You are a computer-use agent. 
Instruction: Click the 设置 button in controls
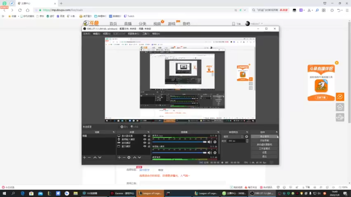pos(265,152)
